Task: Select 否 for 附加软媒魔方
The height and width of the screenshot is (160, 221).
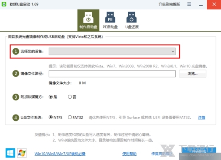Action: pos(72,97)
